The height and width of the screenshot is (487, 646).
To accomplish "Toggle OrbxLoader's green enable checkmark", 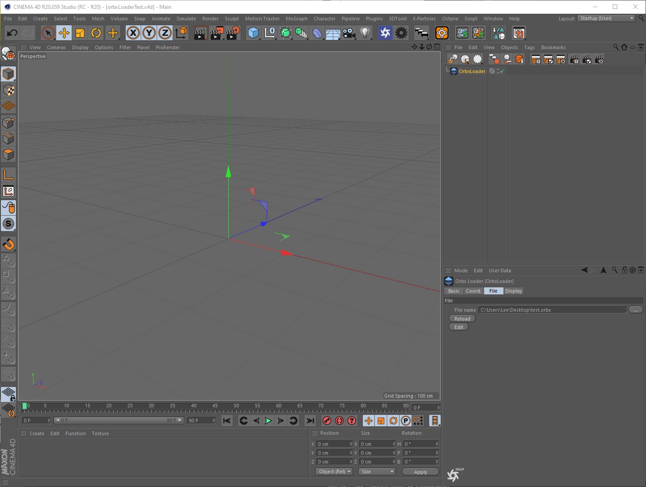I will coord(502,71).
